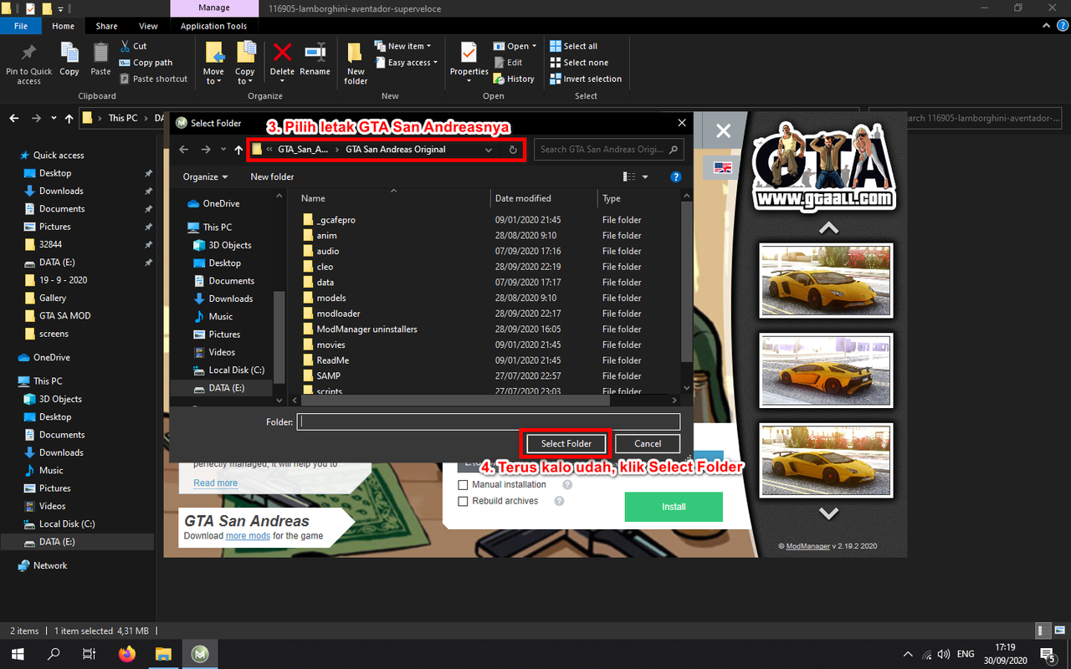The image size is (1071, 669).
Task: Open the Windows Start menu
Action: [x=17, y=654]
